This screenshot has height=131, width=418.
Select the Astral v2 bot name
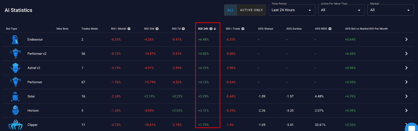(34, 68)
